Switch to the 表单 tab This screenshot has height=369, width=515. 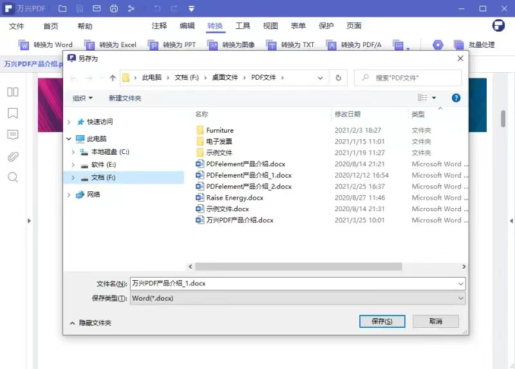pyautogui.click(x=298, y=26)
